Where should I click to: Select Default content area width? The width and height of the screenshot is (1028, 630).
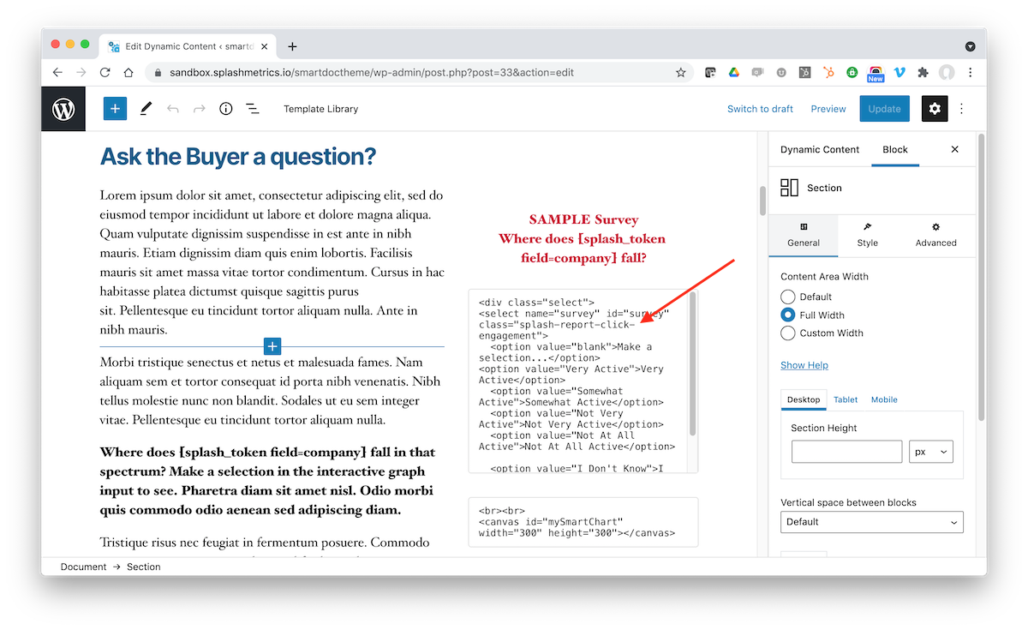[x=788, y=297]
